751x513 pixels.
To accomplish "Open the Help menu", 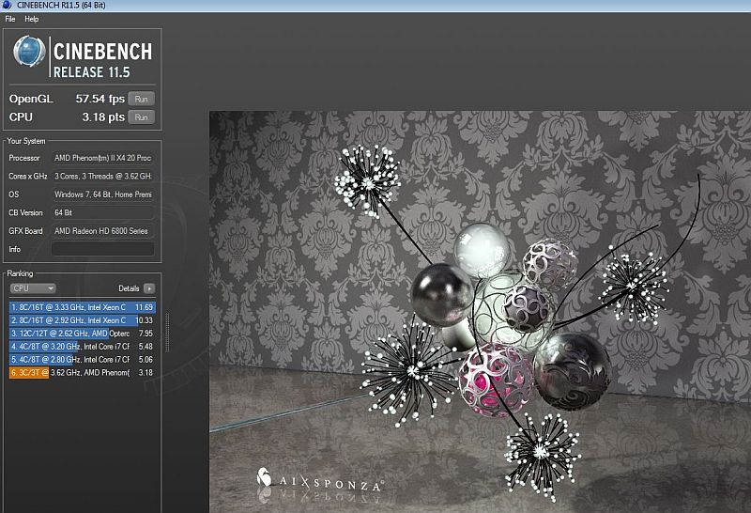I will [32, 19].
